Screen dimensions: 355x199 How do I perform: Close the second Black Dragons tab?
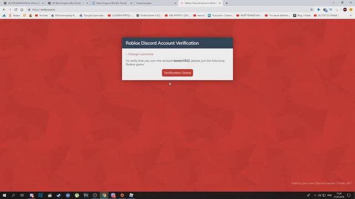87,3
